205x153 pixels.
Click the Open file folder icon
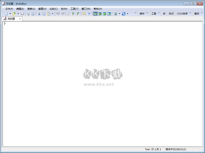click(14, 14)
